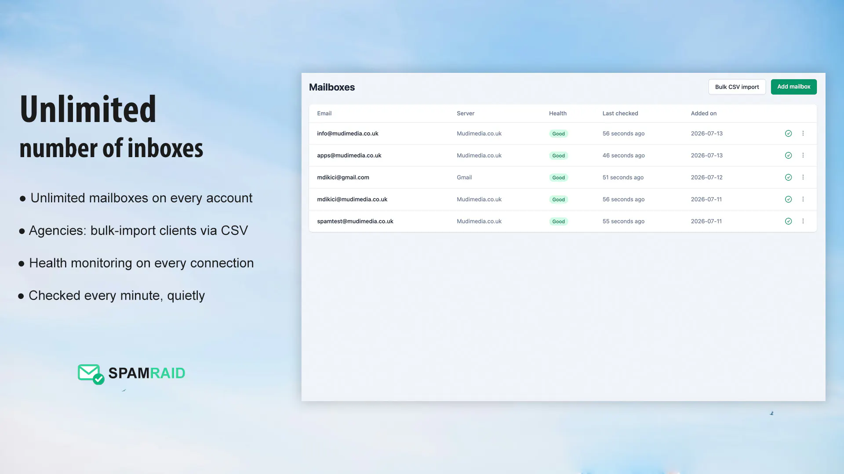The width and height of the screenshot is (844, 474).
Task: Click the Email column header
Action: click(324, 113)
